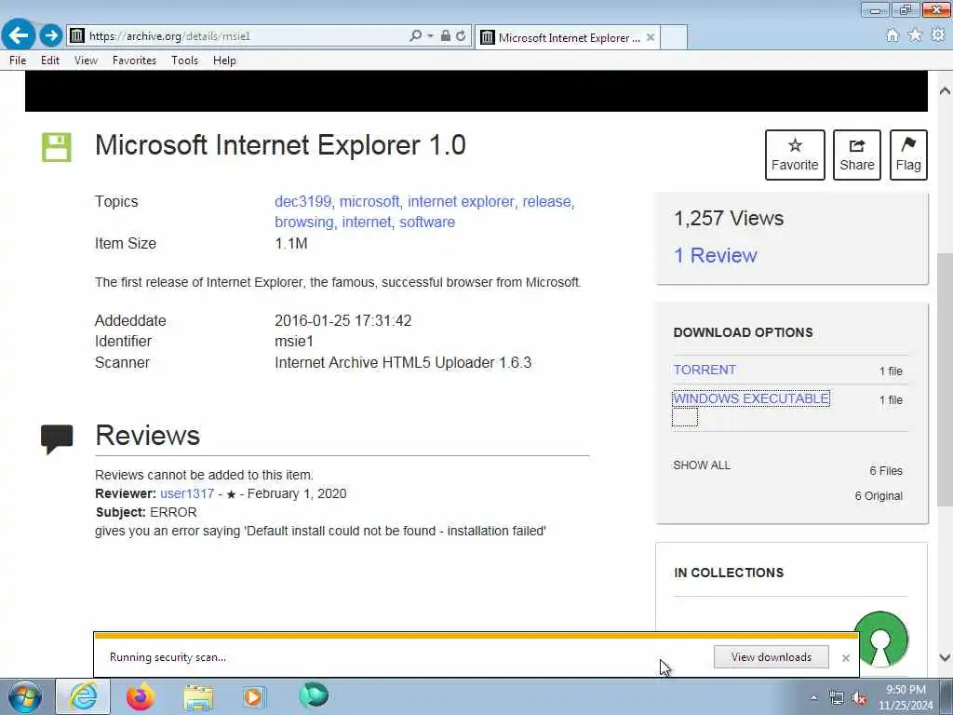Open the address bar dropdown arrow
This screenshot has height=715, width=953.
430,36
